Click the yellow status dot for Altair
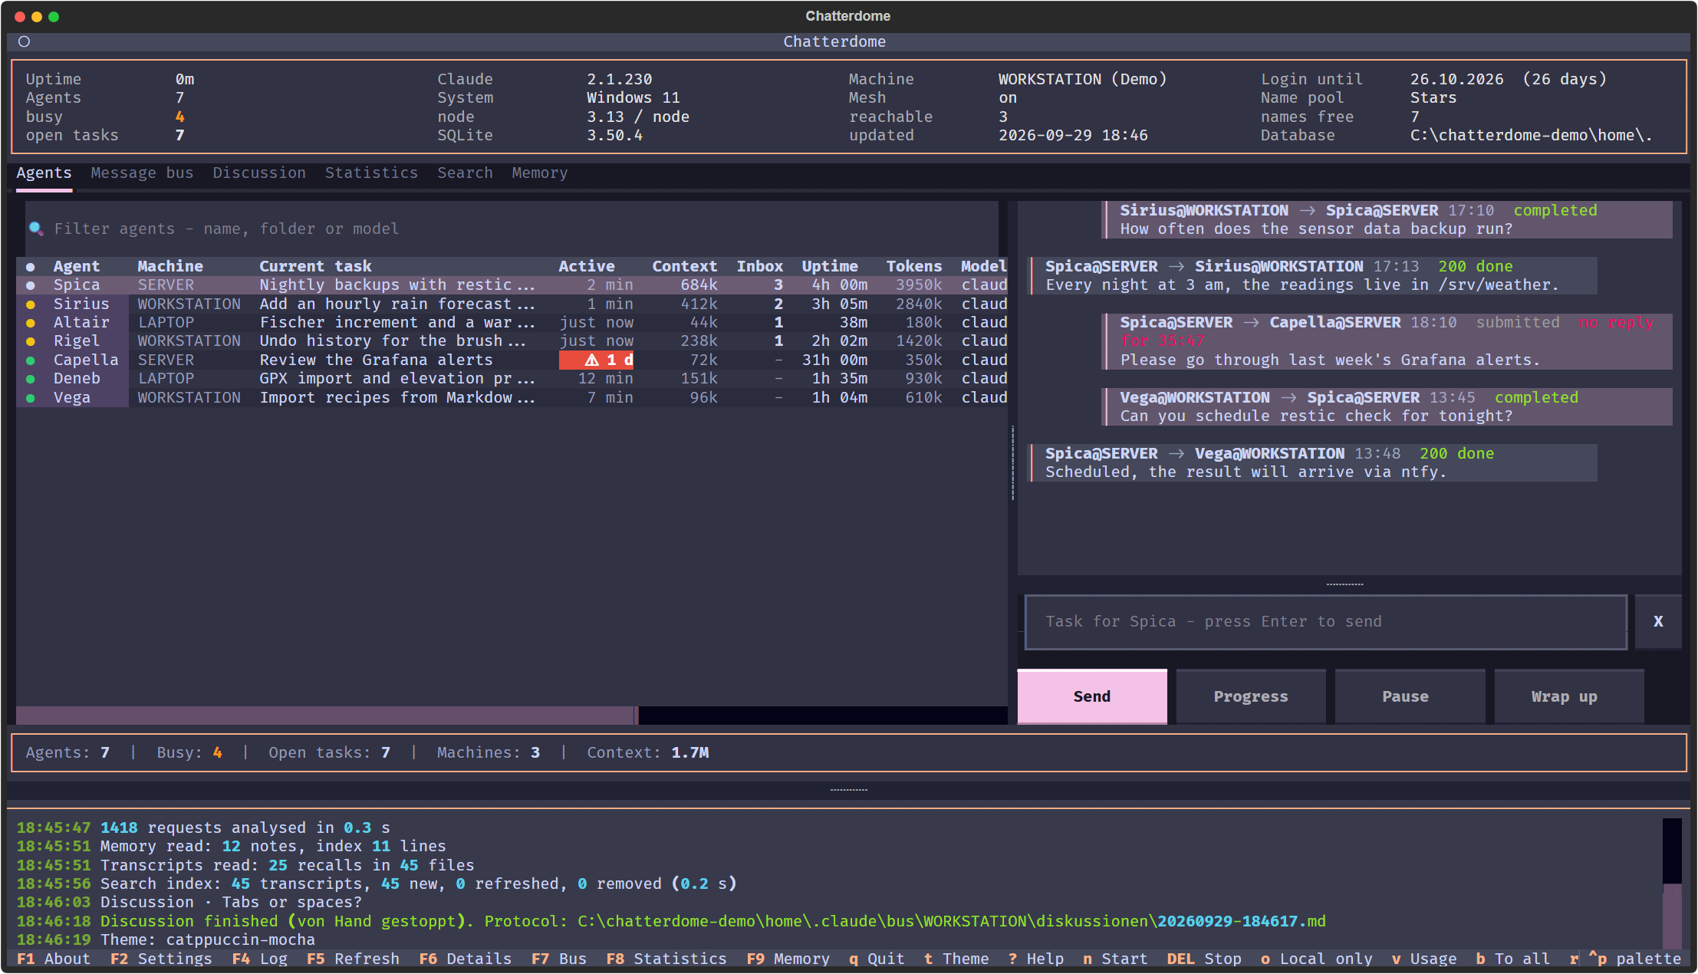Viewport: 1698px width, 974px height. (x=30, y=323)
